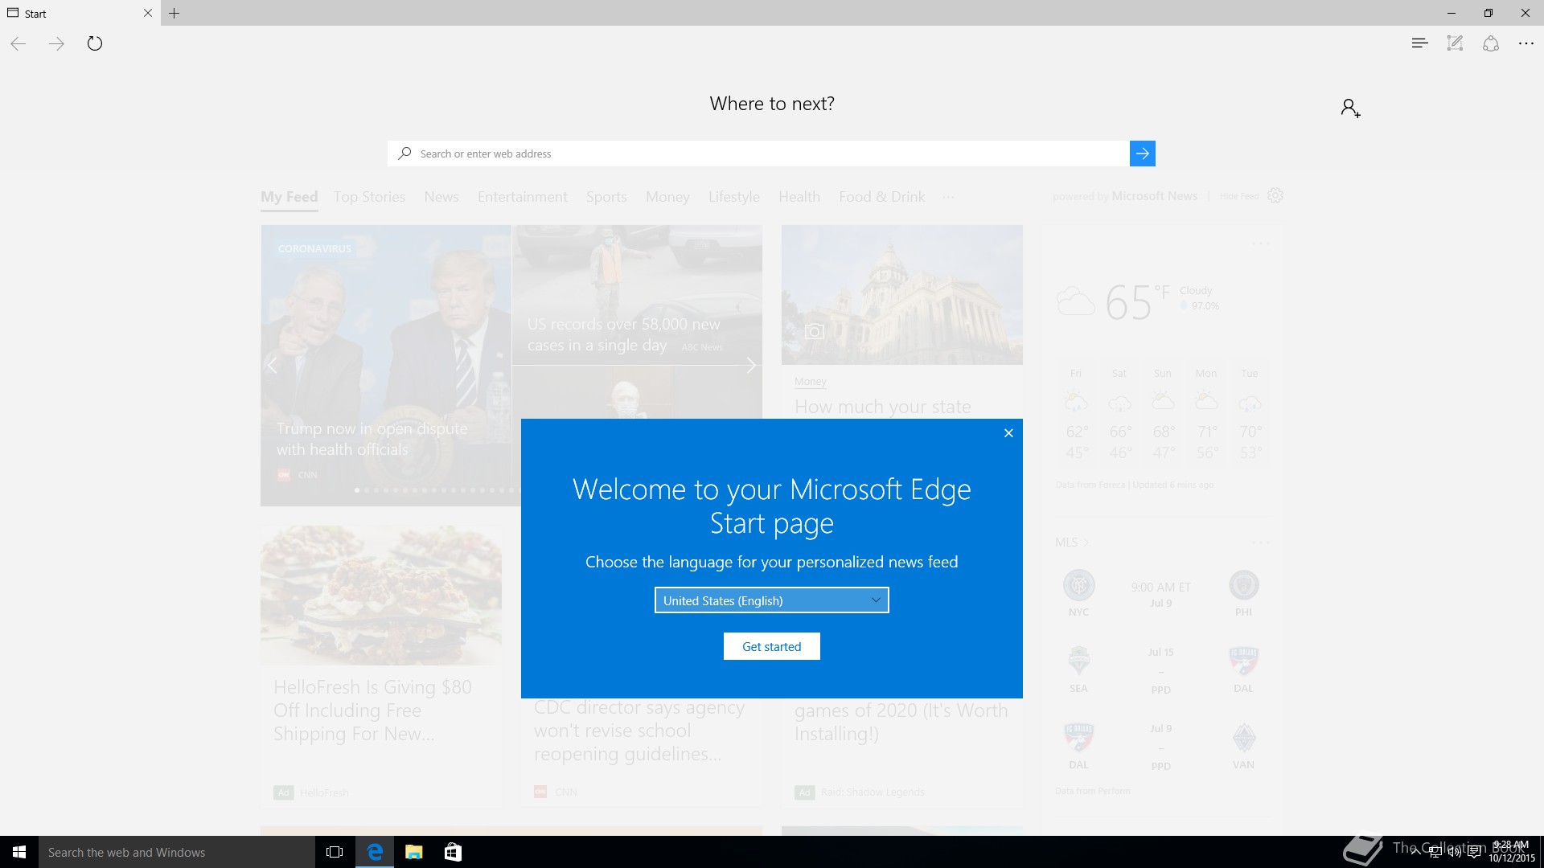Open the Sports tab
Image resolution: width=1544 pixels, height=868 pixels.
coord(606,197)
